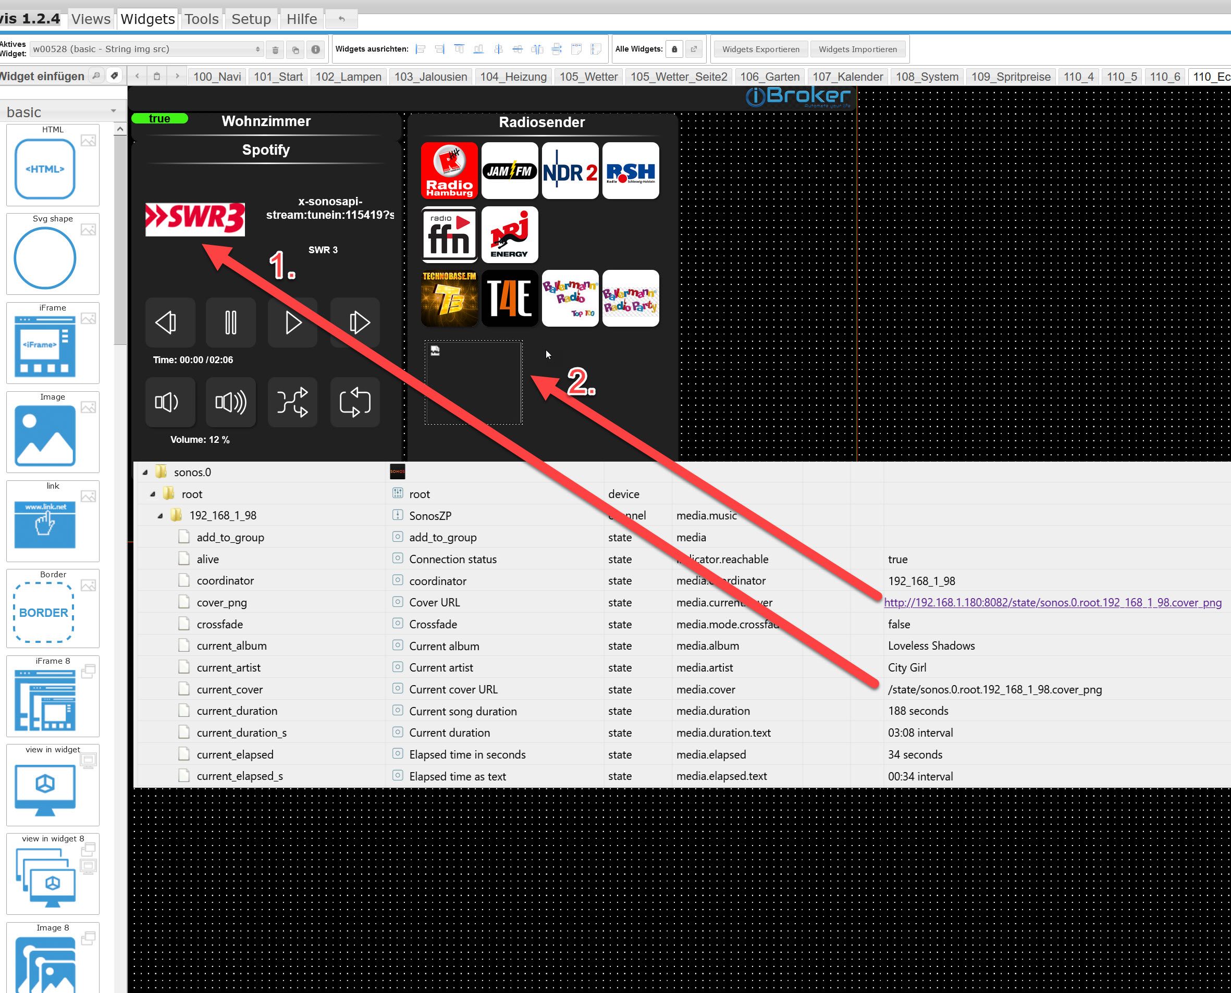Open the cover_png URL link
1231x993 pixels.
tap(1052, 602)
